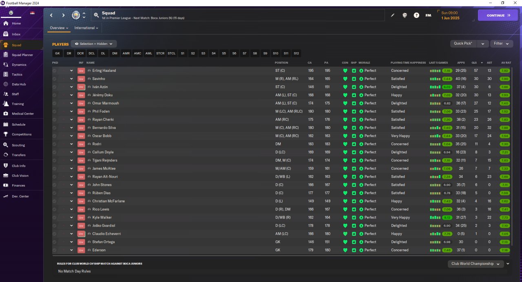Click the football head icon in the top bar
The image size is (522, 282).
click(405, 16)
